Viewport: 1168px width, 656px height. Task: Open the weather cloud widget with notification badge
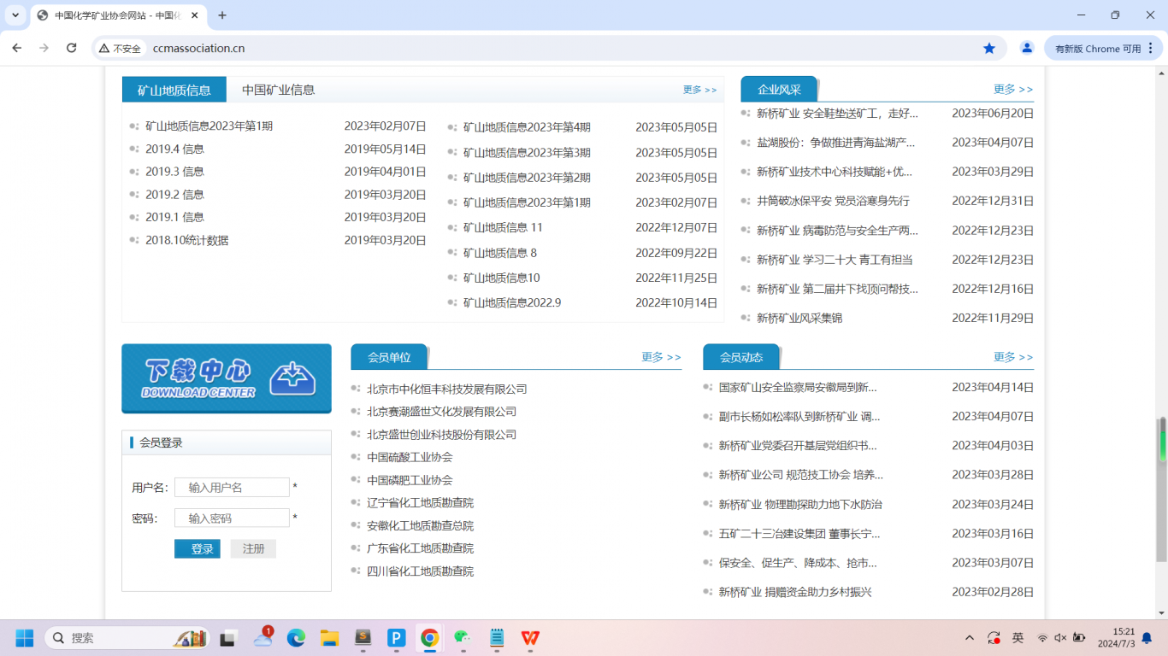(263, 637)
